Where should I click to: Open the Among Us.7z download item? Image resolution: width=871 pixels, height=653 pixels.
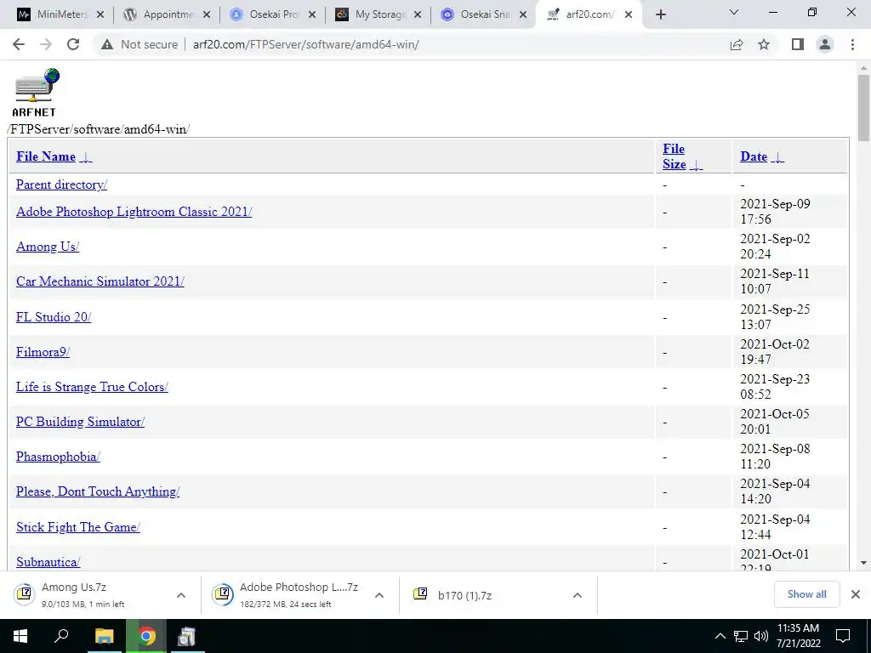[x=83, y=594]
